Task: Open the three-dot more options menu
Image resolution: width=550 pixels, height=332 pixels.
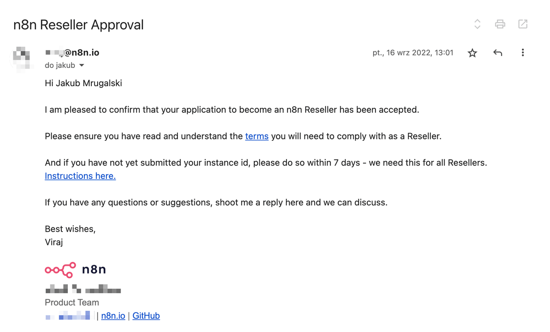Action: click(522, 53)
